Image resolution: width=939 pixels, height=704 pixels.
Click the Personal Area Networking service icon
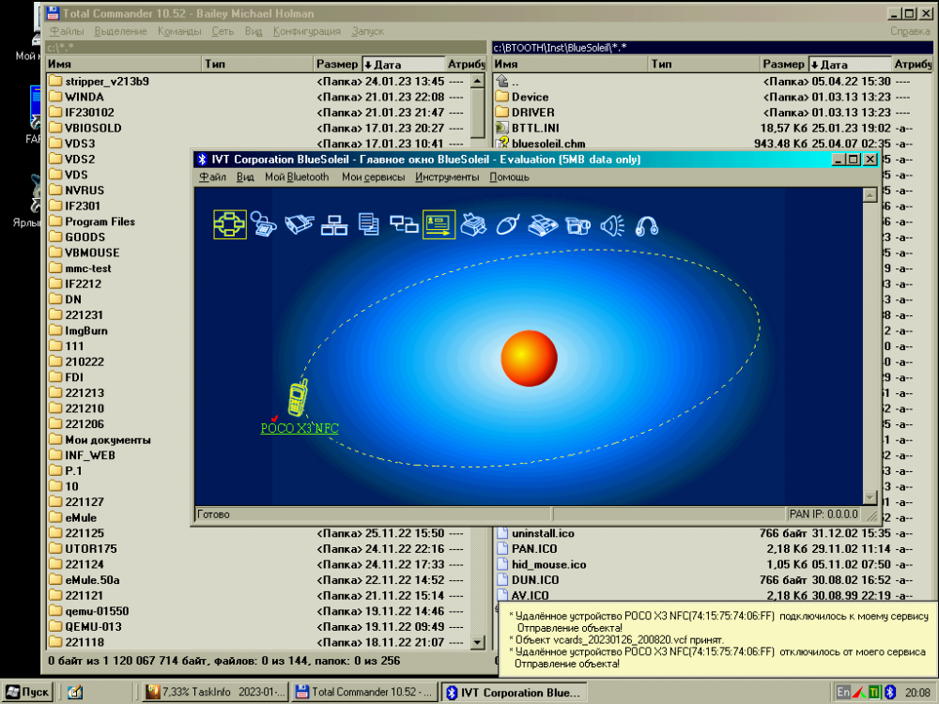coord(229,225)
